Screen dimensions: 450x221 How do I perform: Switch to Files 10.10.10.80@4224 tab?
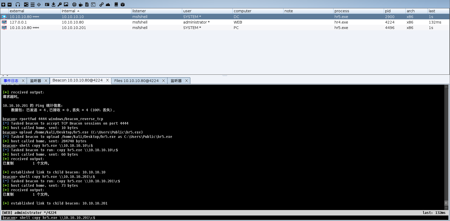[x=136, y=81]
